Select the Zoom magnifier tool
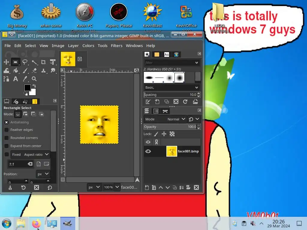The height and width of the screenshot is (230, 307). coord(34,79)
